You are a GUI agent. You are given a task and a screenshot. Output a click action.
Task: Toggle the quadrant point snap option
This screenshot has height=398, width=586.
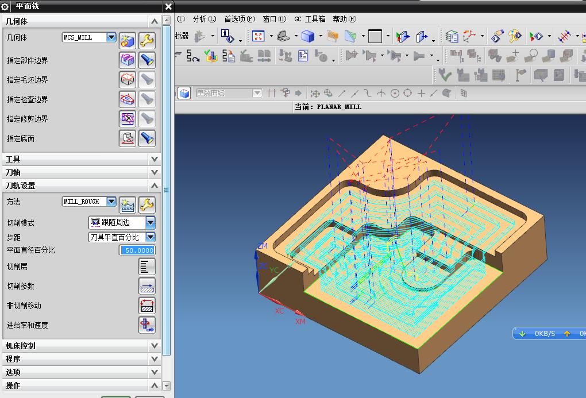[x=408, y=93]
